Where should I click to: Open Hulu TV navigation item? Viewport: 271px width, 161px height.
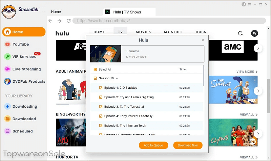[121, 32]
